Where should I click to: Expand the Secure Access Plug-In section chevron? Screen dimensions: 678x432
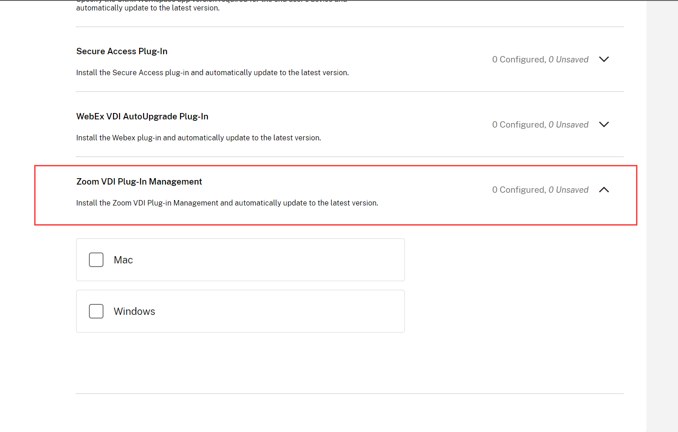click(604, 59)
